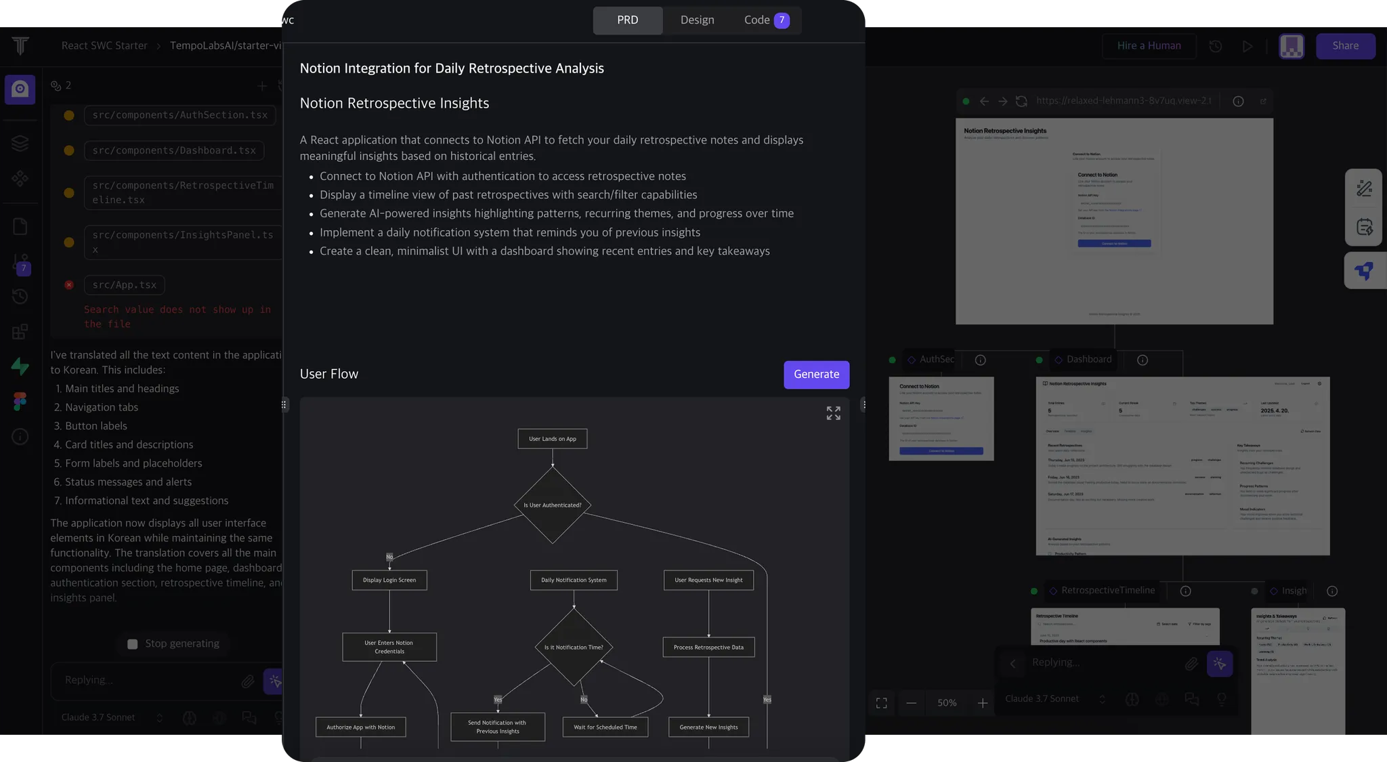The width and height of the screenshot is (1387, 762).
Task: Click info icon next to AuthSec
Action: (x=980, y=360)
